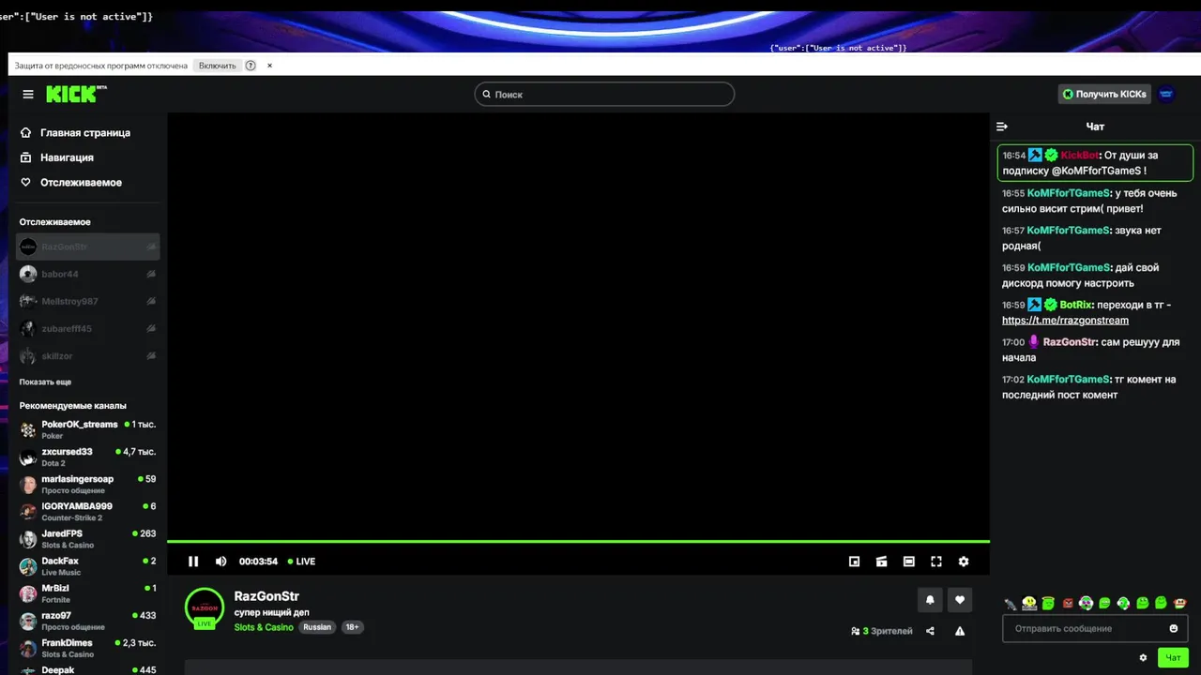
Task: Click the green stream progress bar
Action: point(578,541)
